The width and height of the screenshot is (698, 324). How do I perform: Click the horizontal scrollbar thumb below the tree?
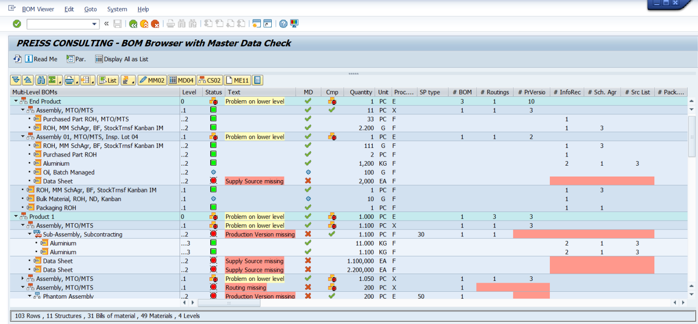229,303
